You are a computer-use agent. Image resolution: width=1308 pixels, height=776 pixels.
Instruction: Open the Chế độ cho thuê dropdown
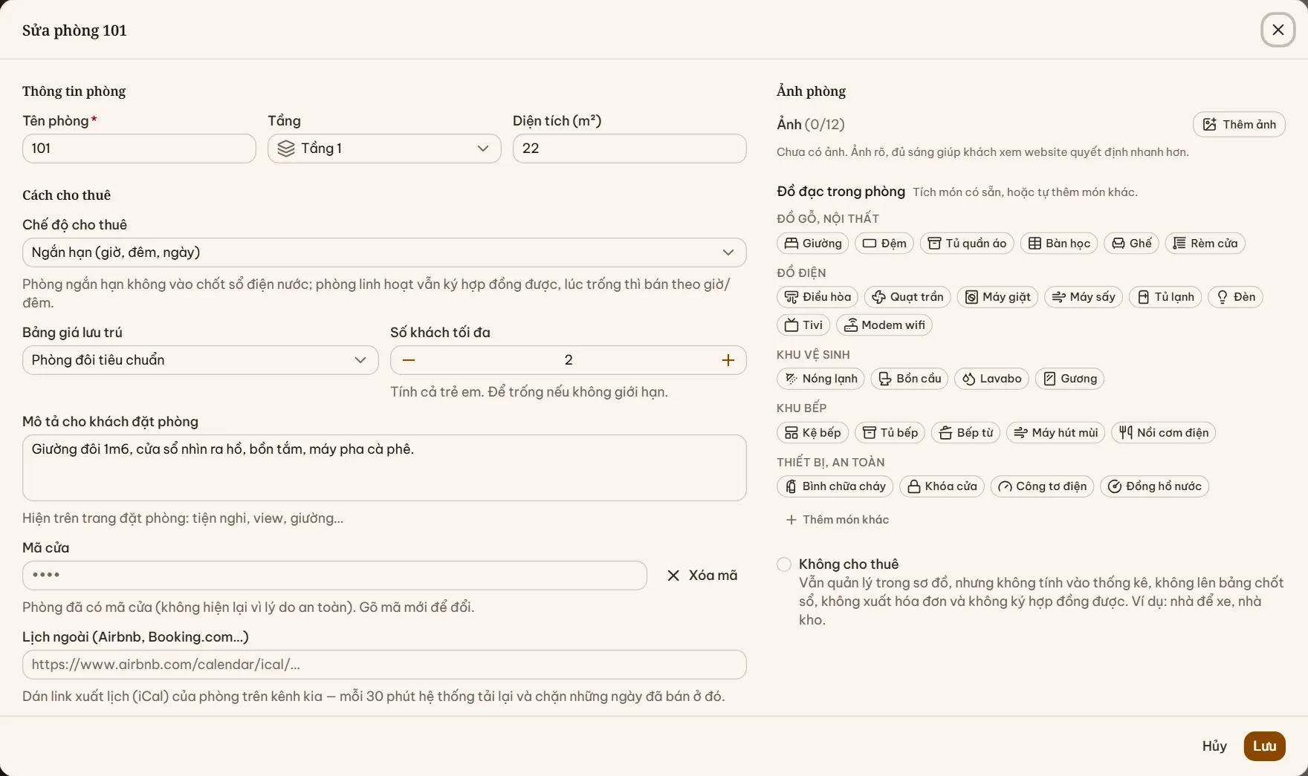coord(384,252)
